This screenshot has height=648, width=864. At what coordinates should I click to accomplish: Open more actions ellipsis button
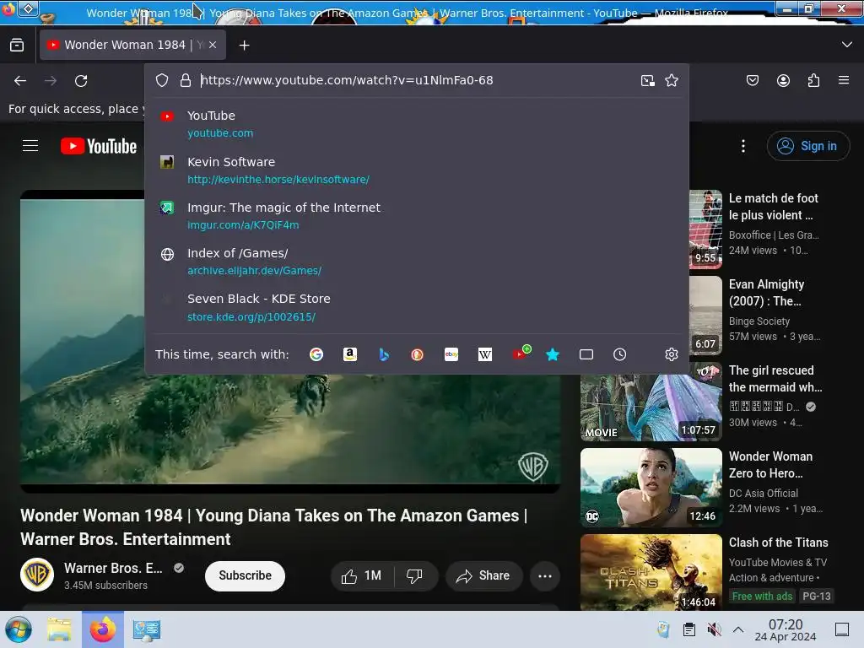click(x=545, y=576)
